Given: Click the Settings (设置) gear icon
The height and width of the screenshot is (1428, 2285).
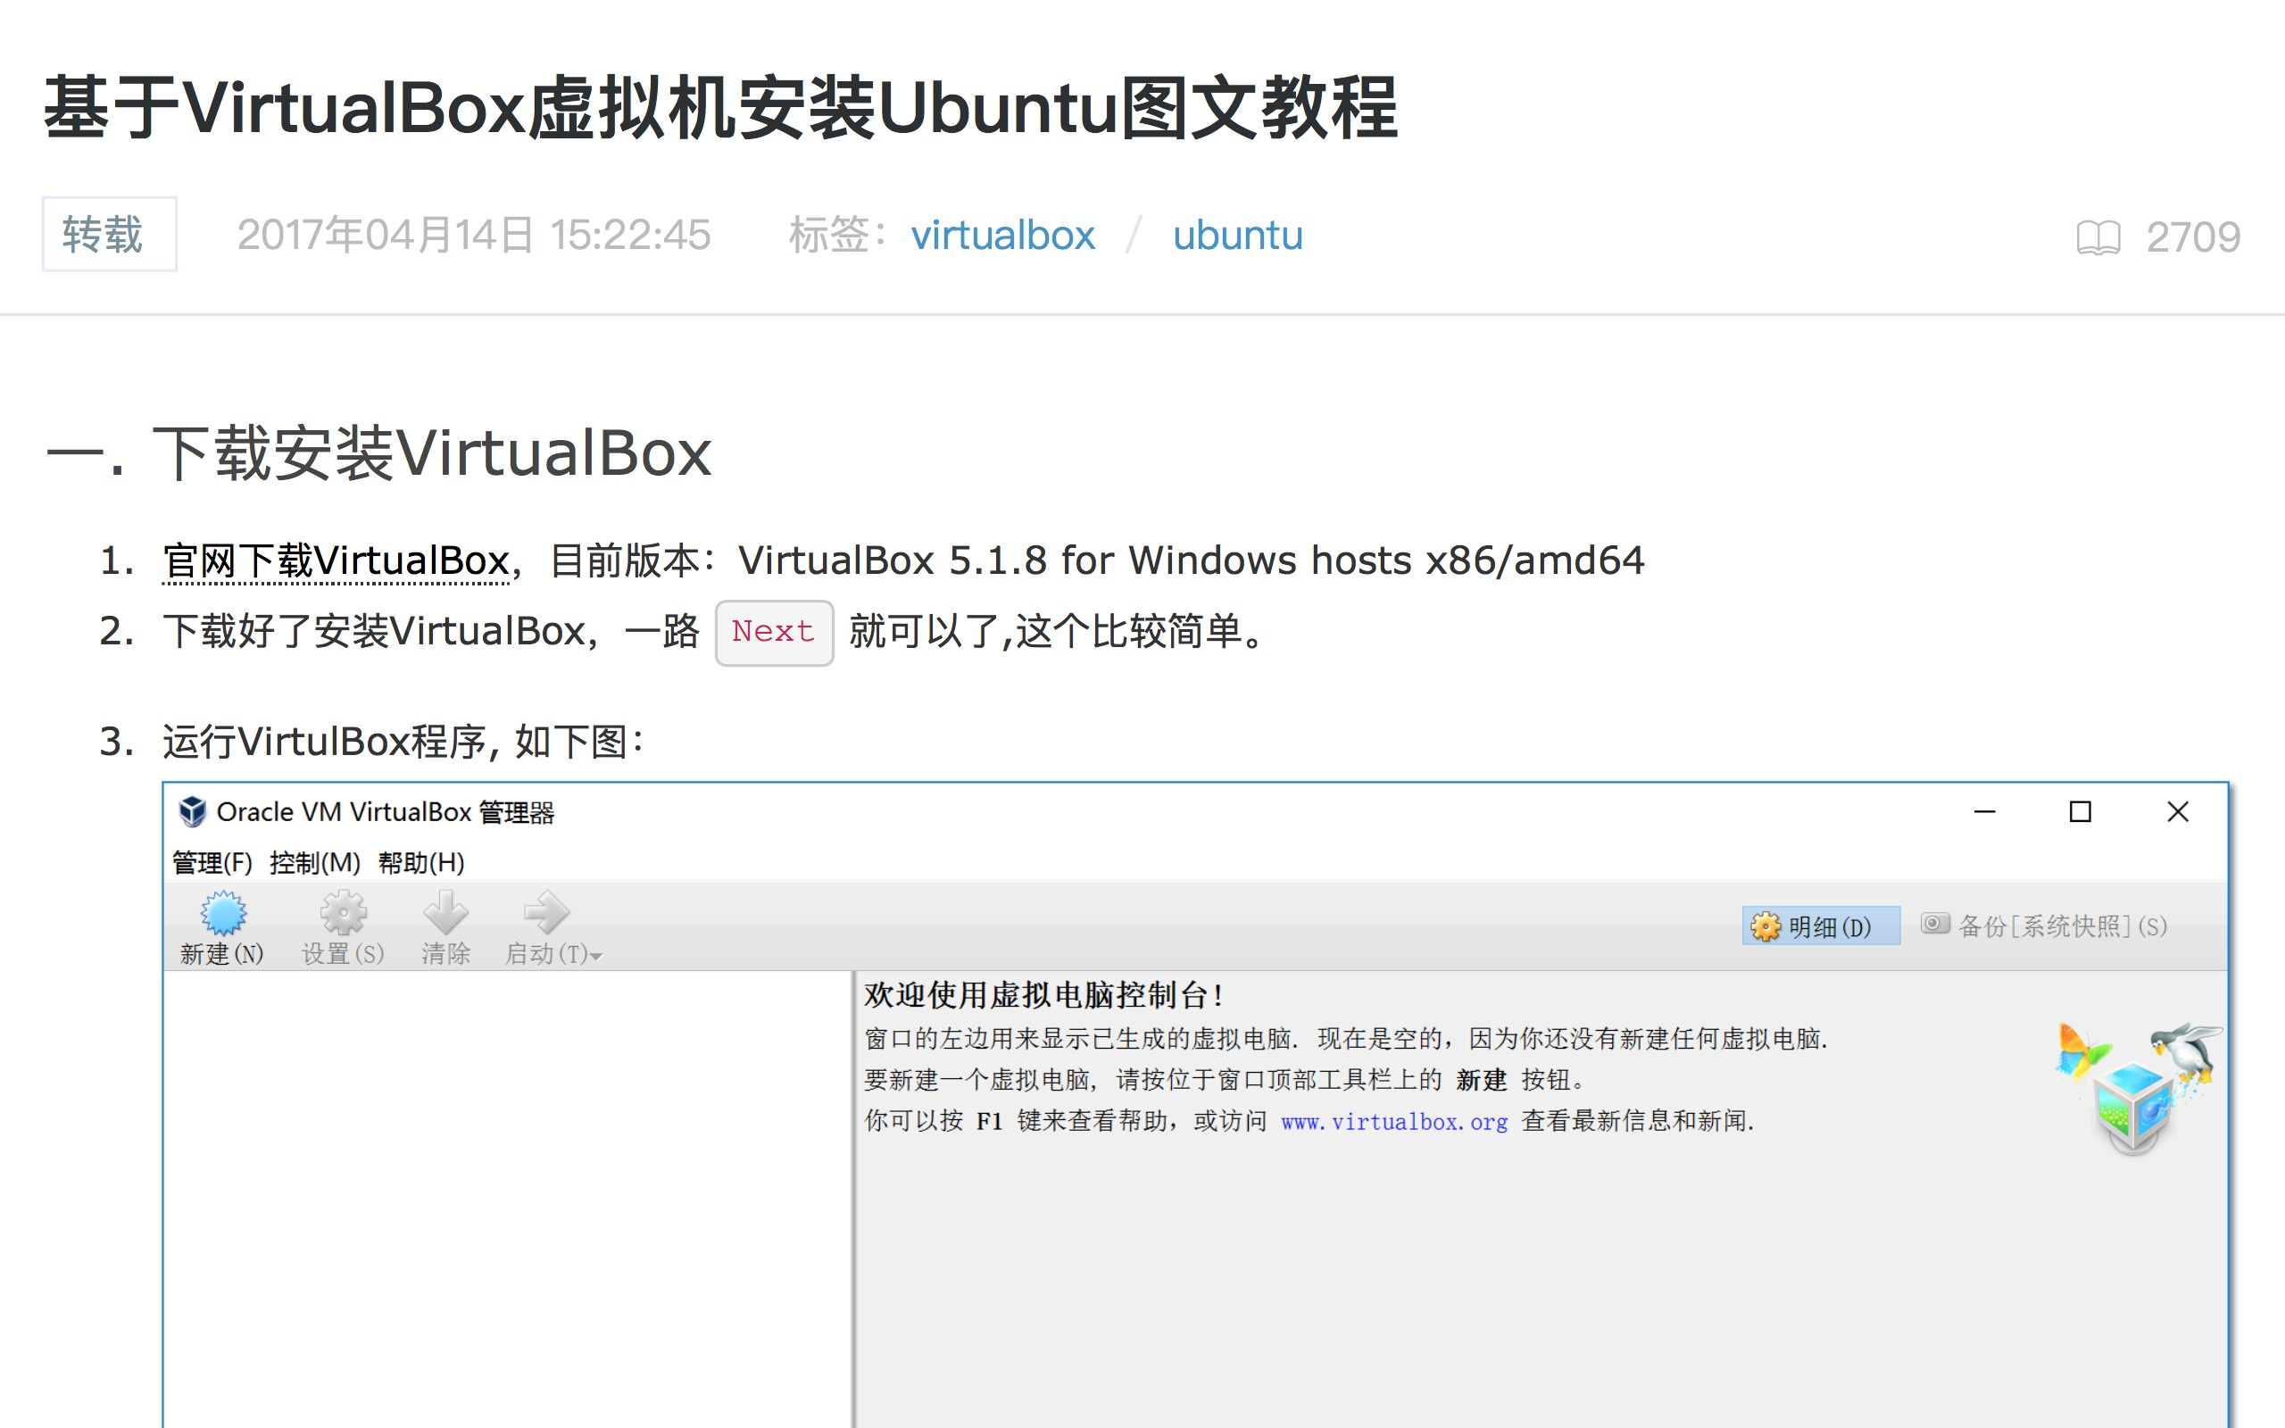Looking at the screenshot, I should [x=343, y=912].
